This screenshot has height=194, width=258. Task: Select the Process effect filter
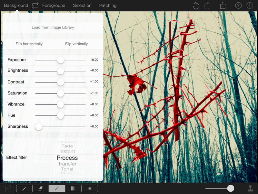tap(67, 158)
